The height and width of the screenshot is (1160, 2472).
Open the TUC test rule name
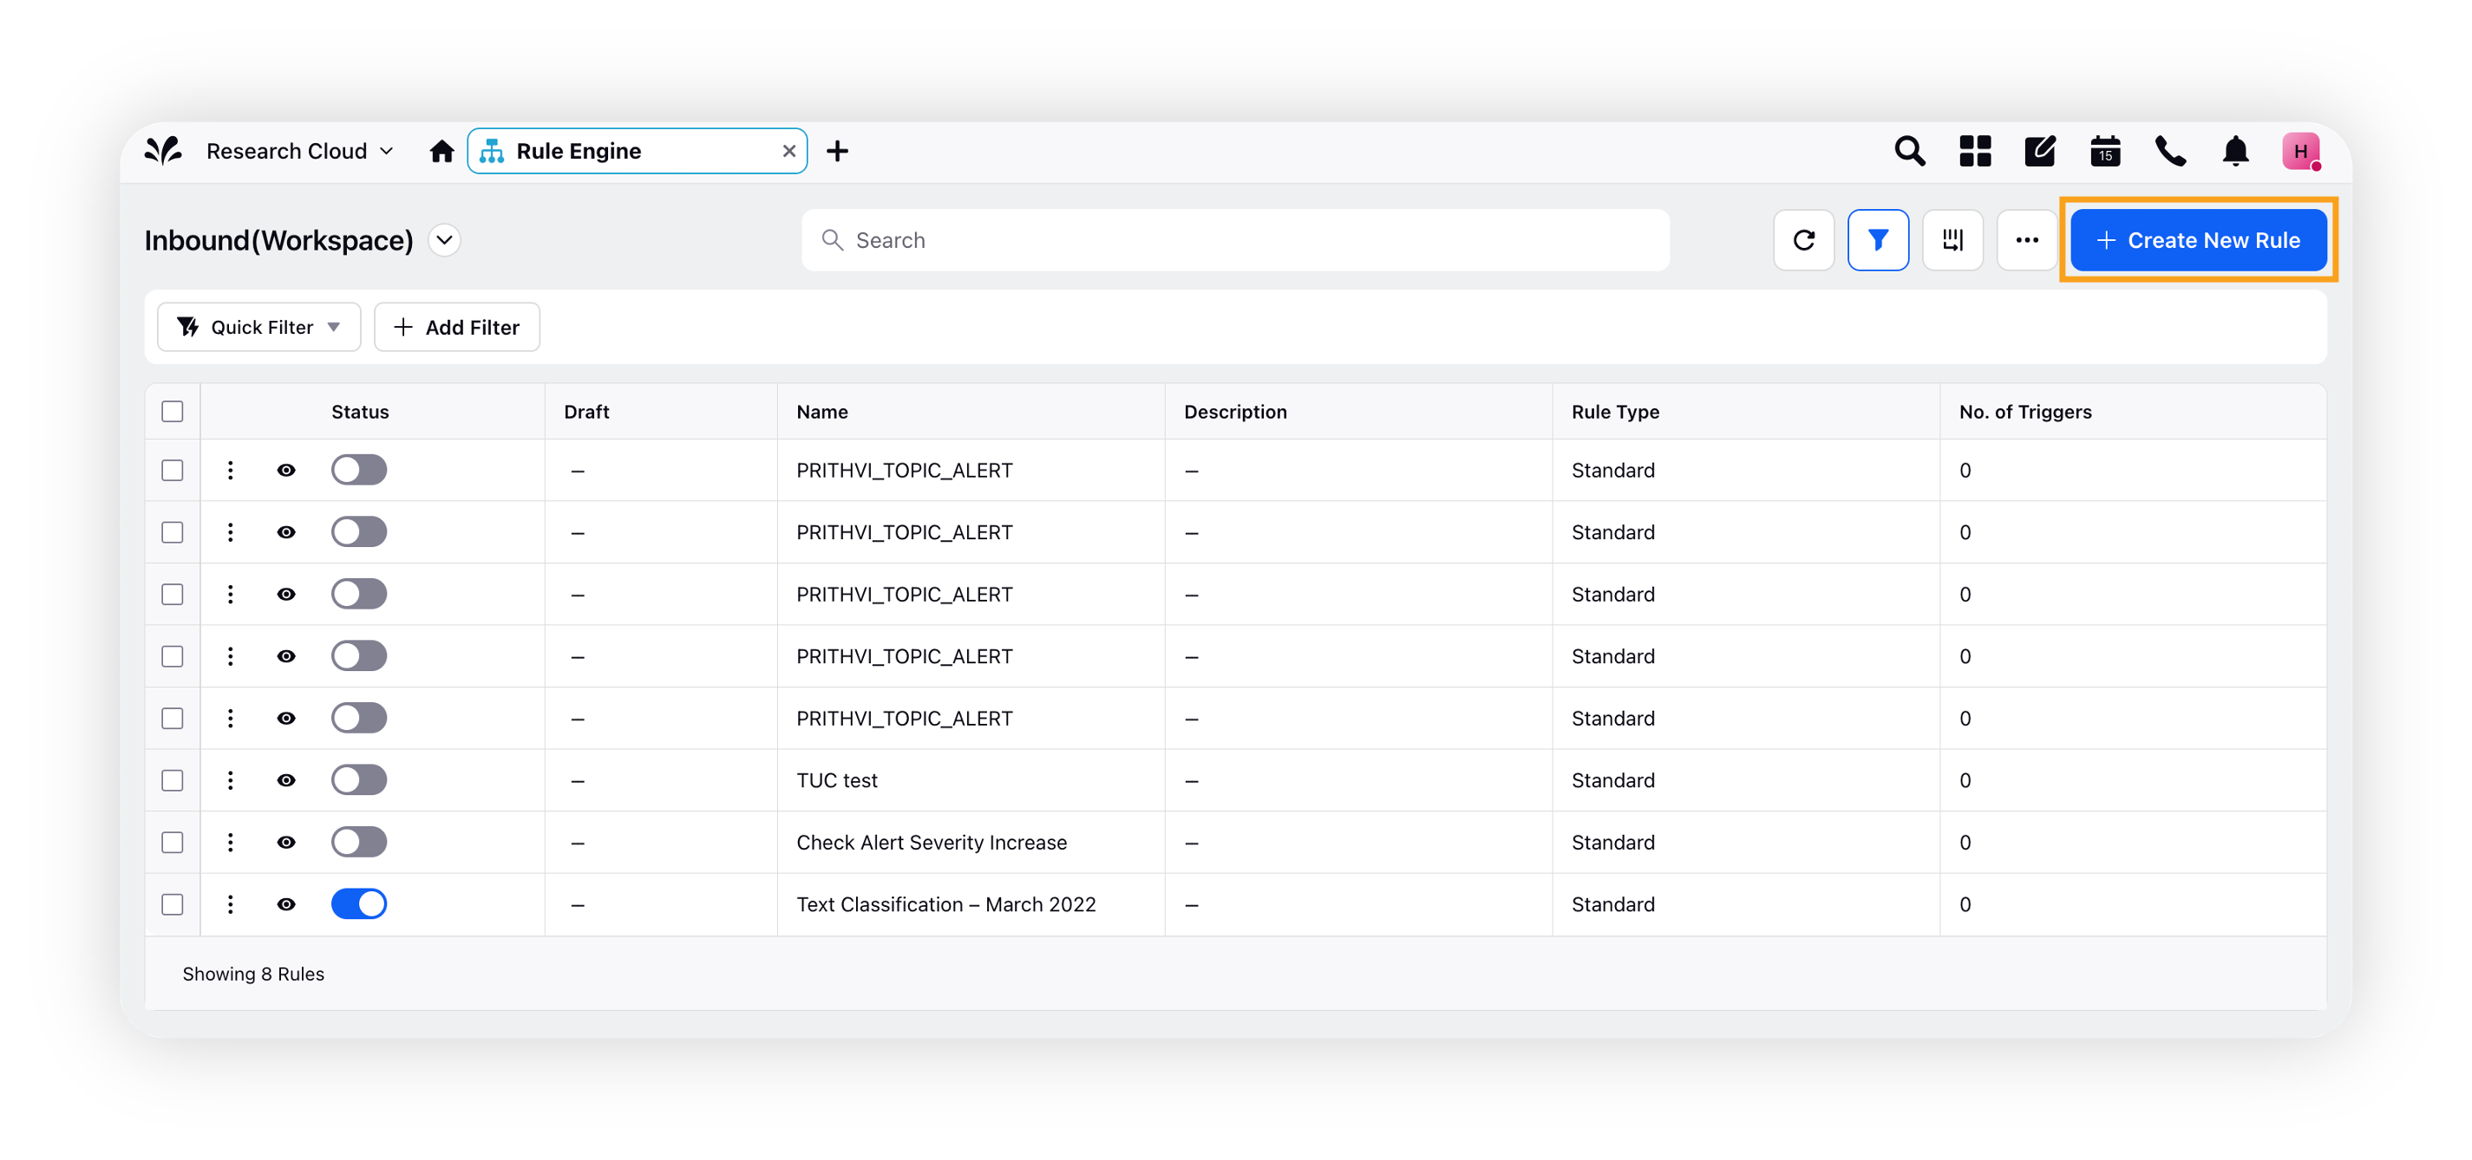pyautogui.click(x=837, y=780)
